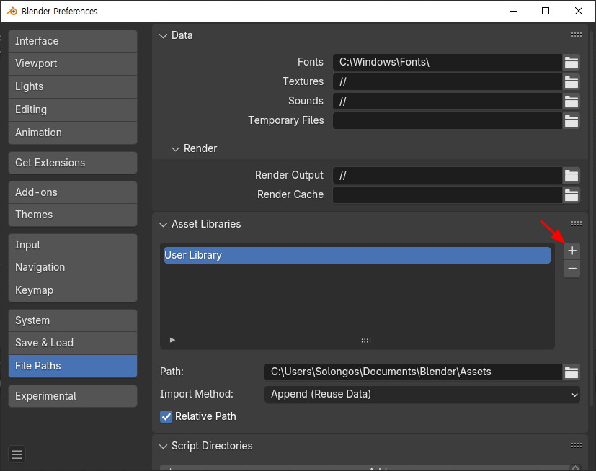Select User Library in asset list

(357, 255)
